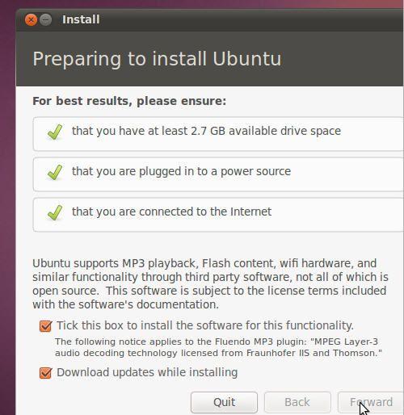Screen dimensions: 404x415
Task: Click the green checkmark beside power source
Action: click(55, 172)
